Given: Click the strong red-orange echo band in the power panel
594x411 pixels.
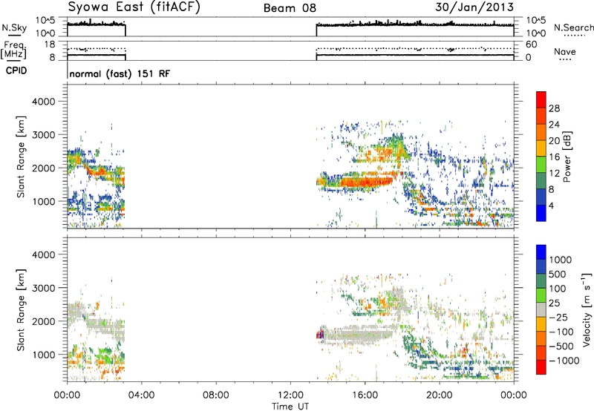Looking at the screenshot, I should point(365,182).
